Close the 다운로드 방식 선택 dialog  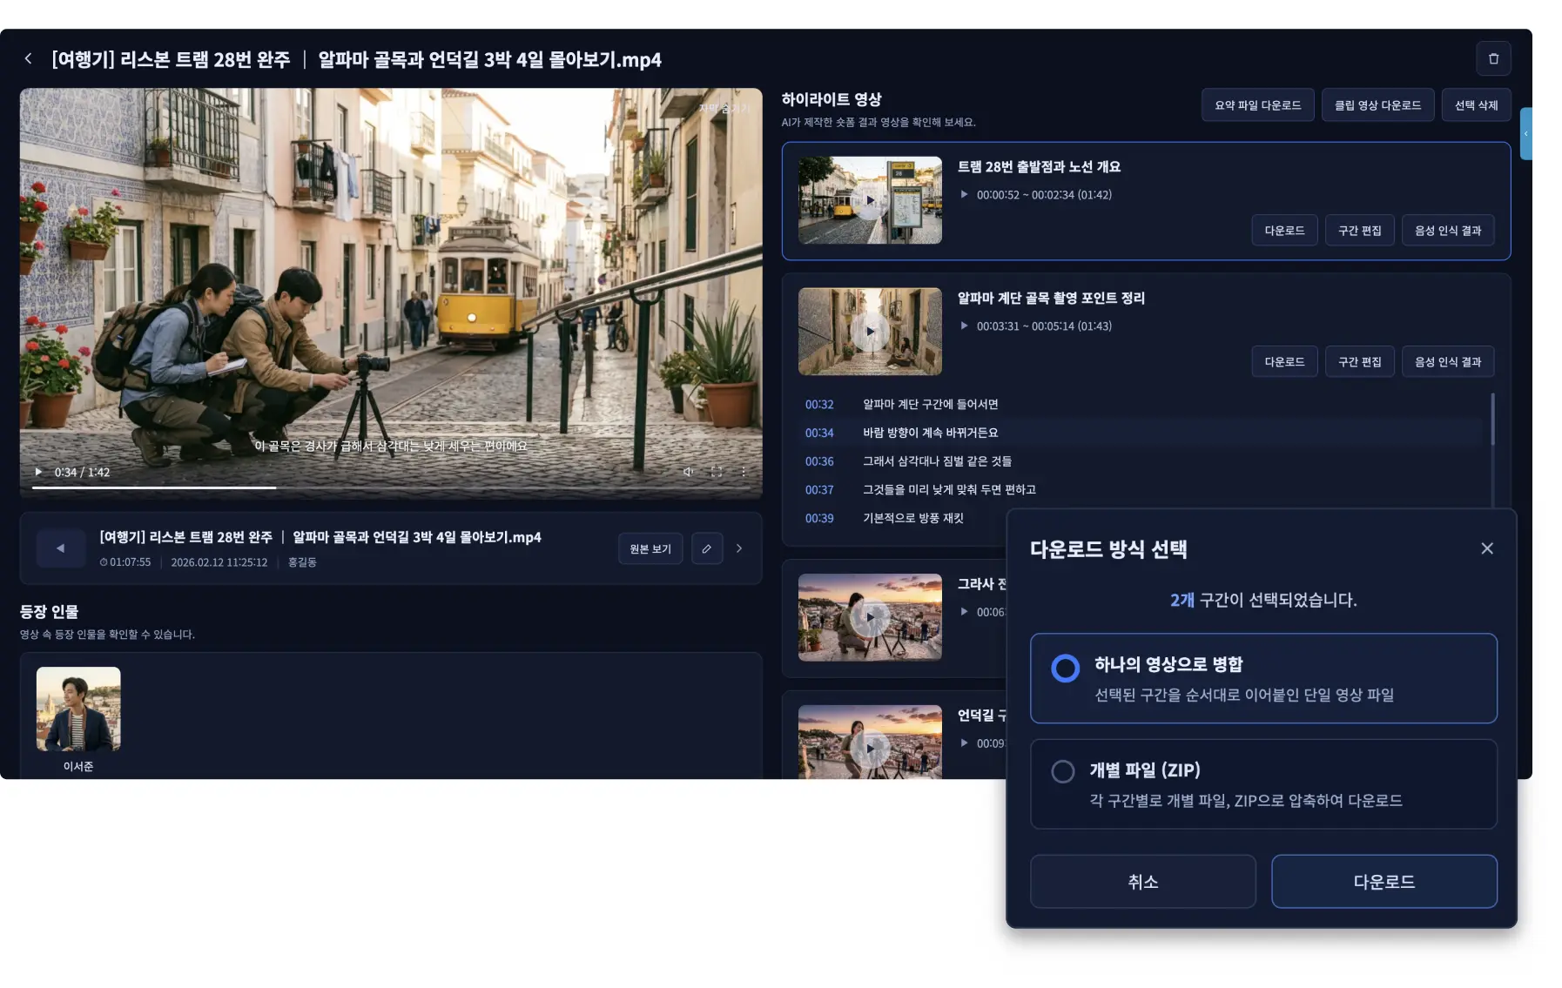click(x=1486, y=548)
